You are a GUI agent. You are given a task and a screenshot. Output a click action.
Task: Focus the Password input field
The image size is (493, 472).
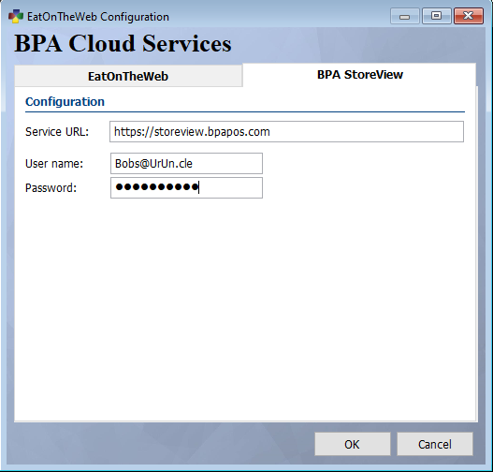pyautogui.click(x=186, y=188)
